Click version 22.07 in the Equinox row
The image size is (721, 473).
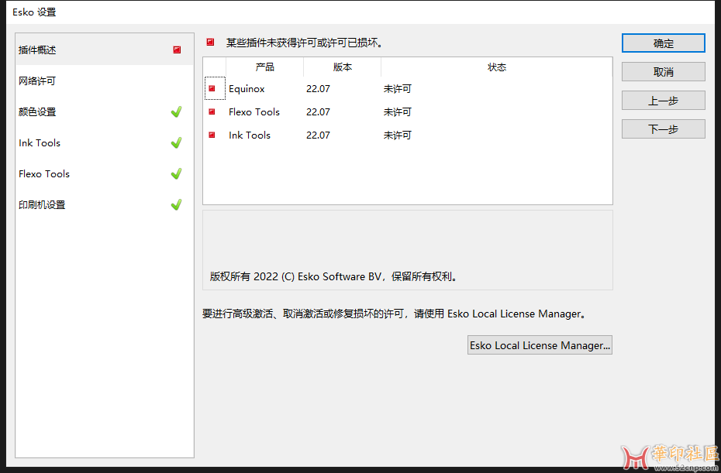pyautogui.click(x=318, y=88)
